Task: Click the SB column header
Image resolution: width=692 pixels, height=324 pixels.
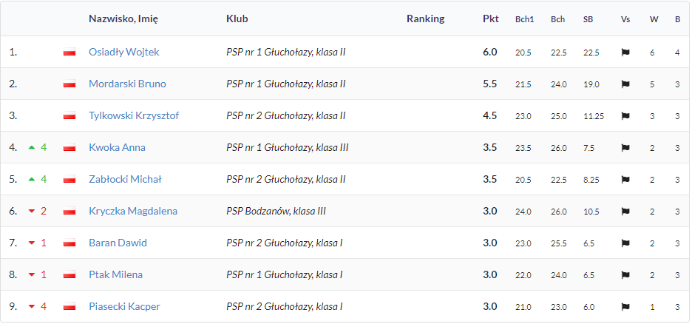Action: [x=588, y=19]
